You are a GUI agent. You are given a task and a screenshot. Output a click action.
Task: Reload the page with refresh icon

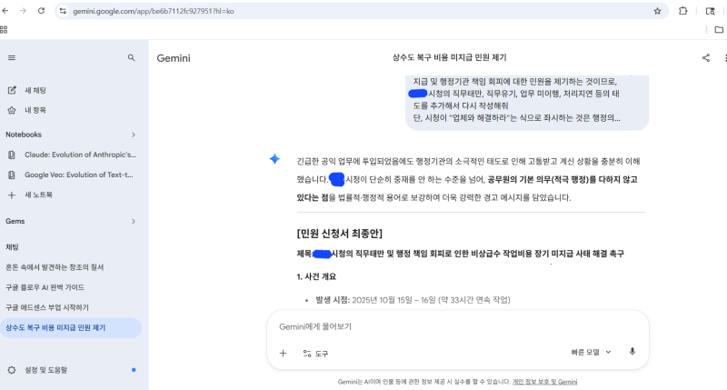coord(41,11)
